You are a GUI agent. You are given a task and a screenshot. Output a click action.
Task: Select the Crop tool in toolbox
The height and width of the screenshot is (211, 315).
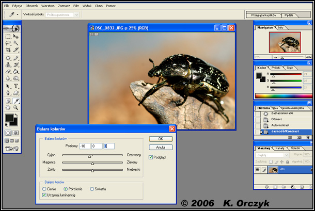(x=8, y=50)
